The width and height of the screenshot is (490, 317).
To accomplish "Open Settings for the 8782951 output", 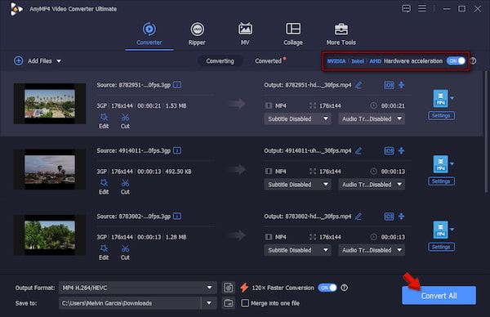I will click(441, 115).
